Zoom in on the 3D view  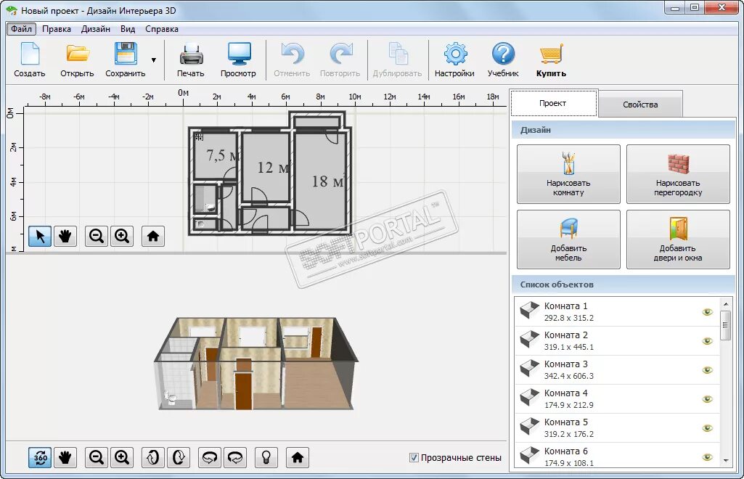(x=122, y=458)
